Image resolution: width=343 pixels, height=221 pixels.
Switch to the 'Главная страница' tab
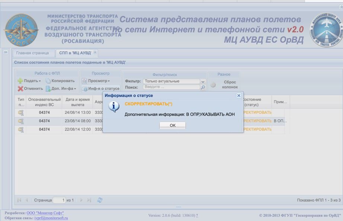coord(32,53)
